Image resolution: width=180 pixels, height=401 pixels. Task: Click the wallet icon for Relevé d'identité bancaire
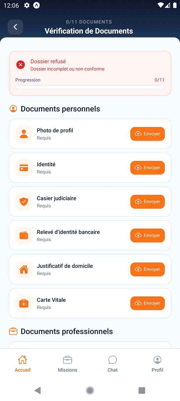click(24, 235)
